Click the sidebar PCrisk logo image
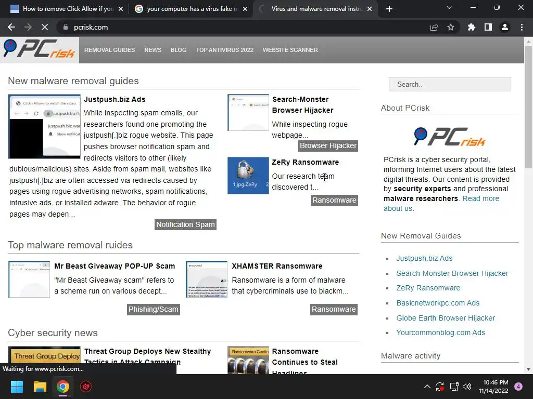Screen dimensions: 533x399 (450, 137)
